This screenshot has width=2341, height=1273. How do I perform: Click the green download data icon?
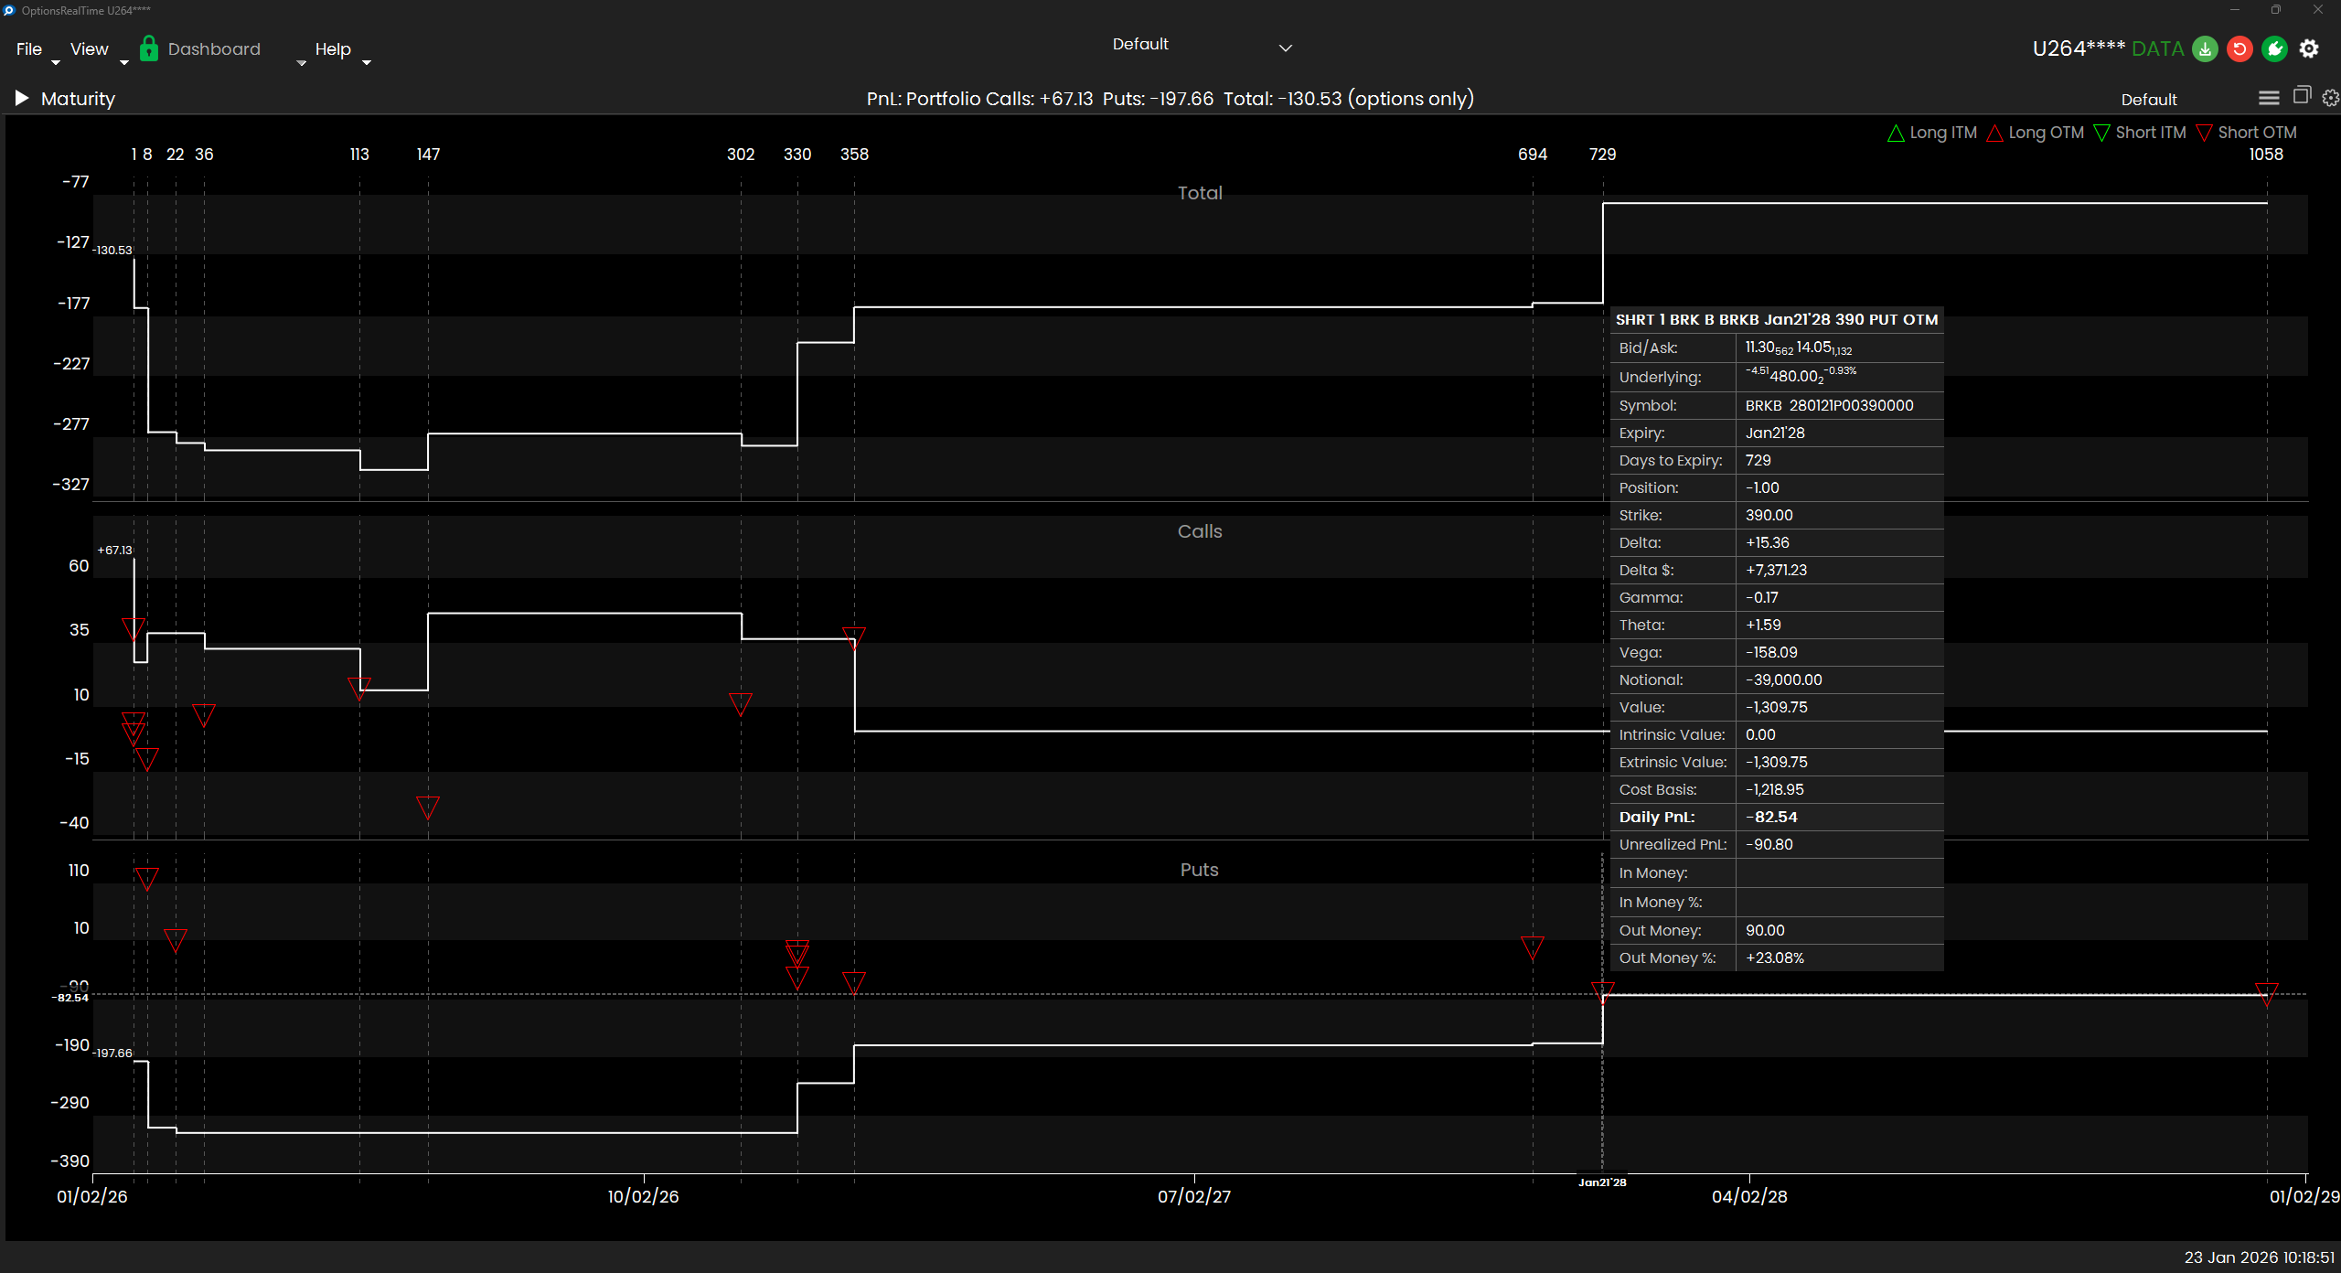point(2205,49)
